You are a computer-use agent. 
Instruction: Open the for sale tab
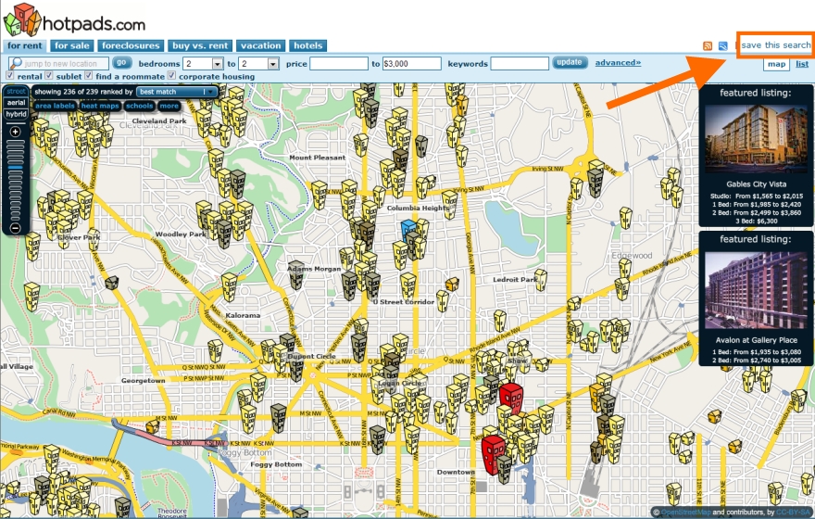(72, 45)
